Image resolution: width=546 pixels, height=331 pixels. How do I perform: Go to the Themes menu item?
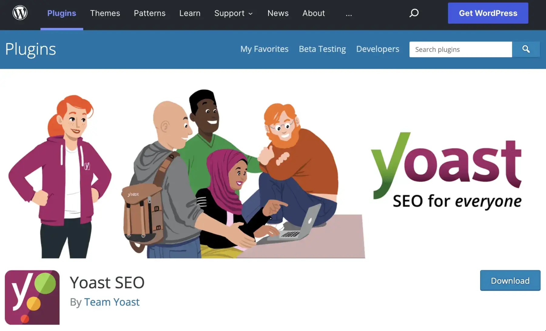105,13
